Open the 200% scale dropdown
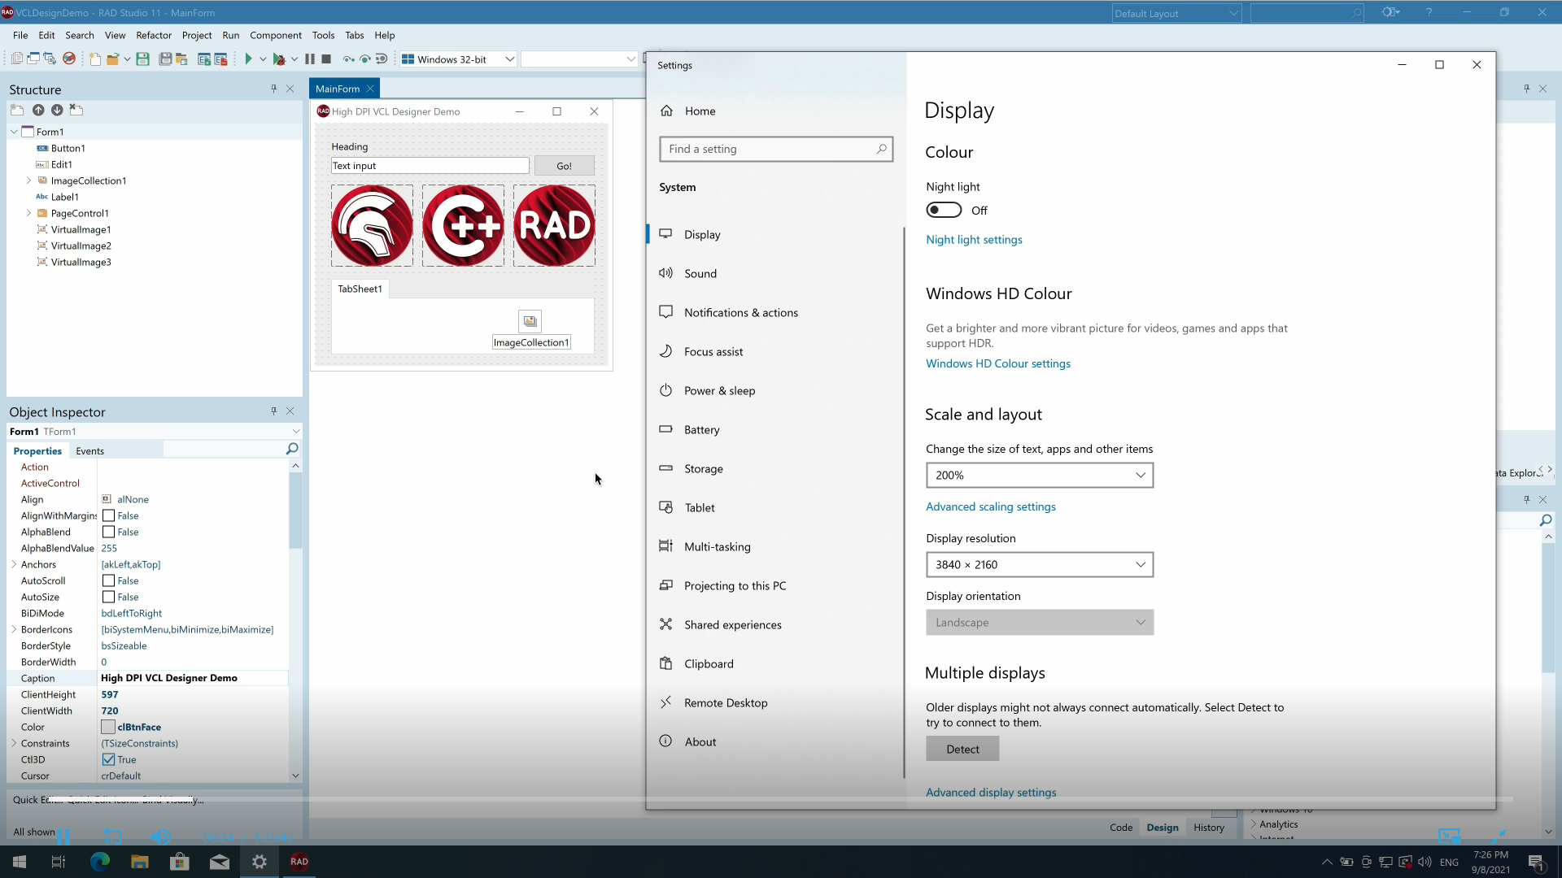 1039,476
